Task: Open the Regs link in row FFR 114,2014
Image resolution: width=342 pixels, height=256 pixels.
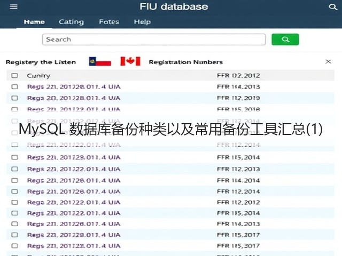Action: [x=74, y=181]
